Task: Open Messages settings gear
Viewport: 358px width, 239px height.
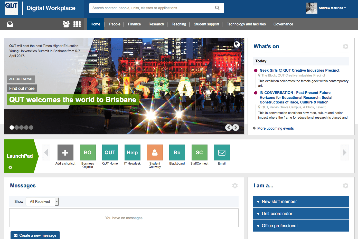Action: [235, 186]
